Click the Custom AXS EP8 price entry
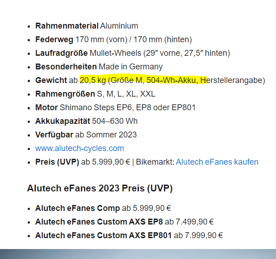 coord(124,222)
